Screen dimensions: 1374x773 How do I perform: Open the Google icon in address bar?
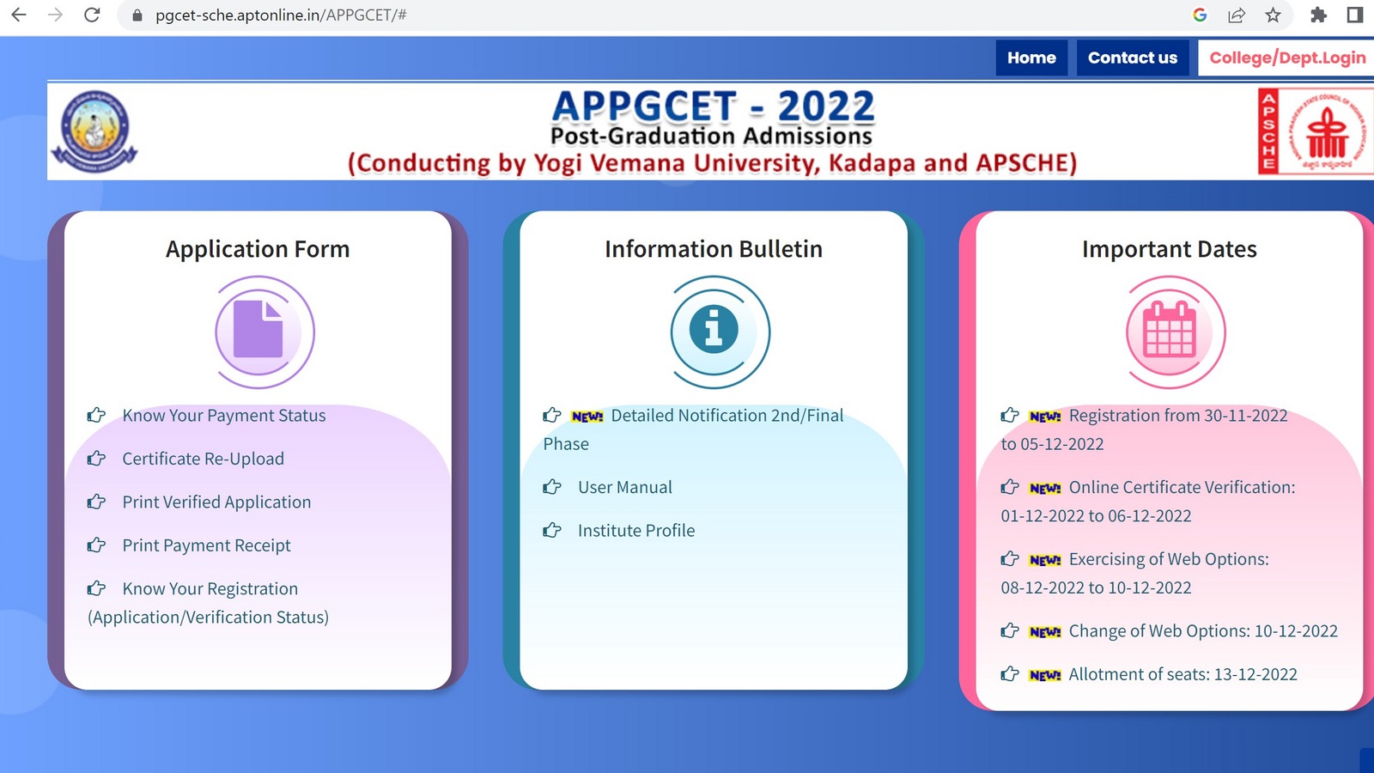[x=1200, y=15]
